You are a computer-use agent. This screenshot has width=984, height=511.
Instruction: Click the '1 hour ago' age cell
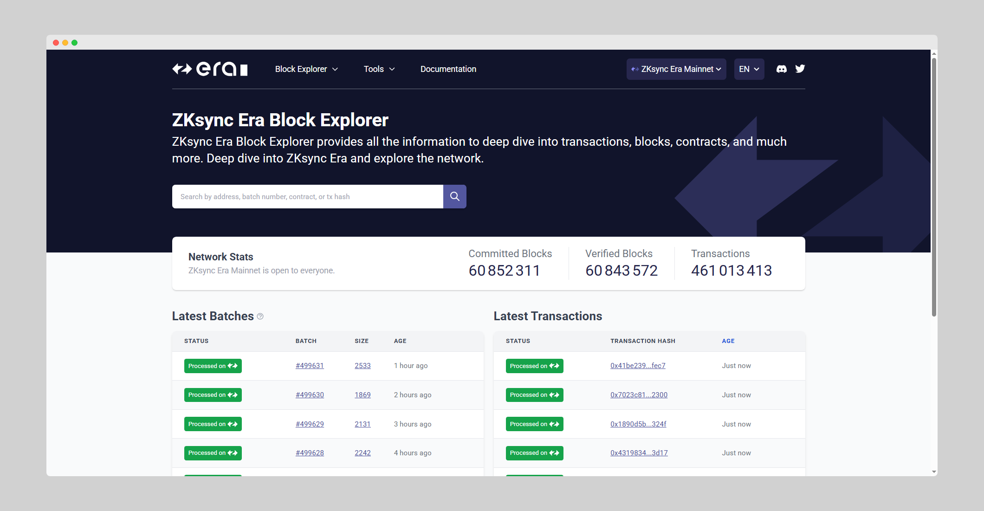(x=411, y=366)
